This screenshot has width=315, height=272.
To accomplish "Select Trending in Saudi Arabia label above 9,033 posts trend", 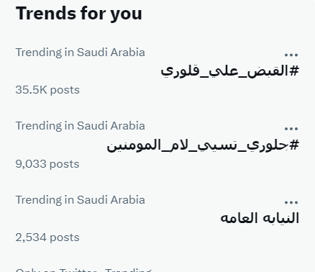I will (81, 126).
